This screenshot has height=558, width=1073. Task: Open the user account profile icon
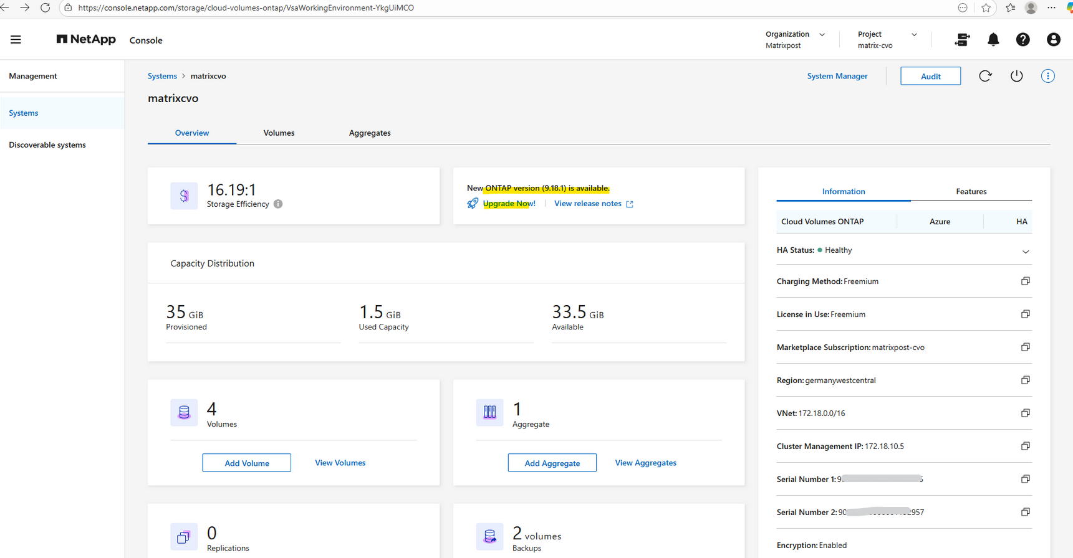pos(1053,40)
